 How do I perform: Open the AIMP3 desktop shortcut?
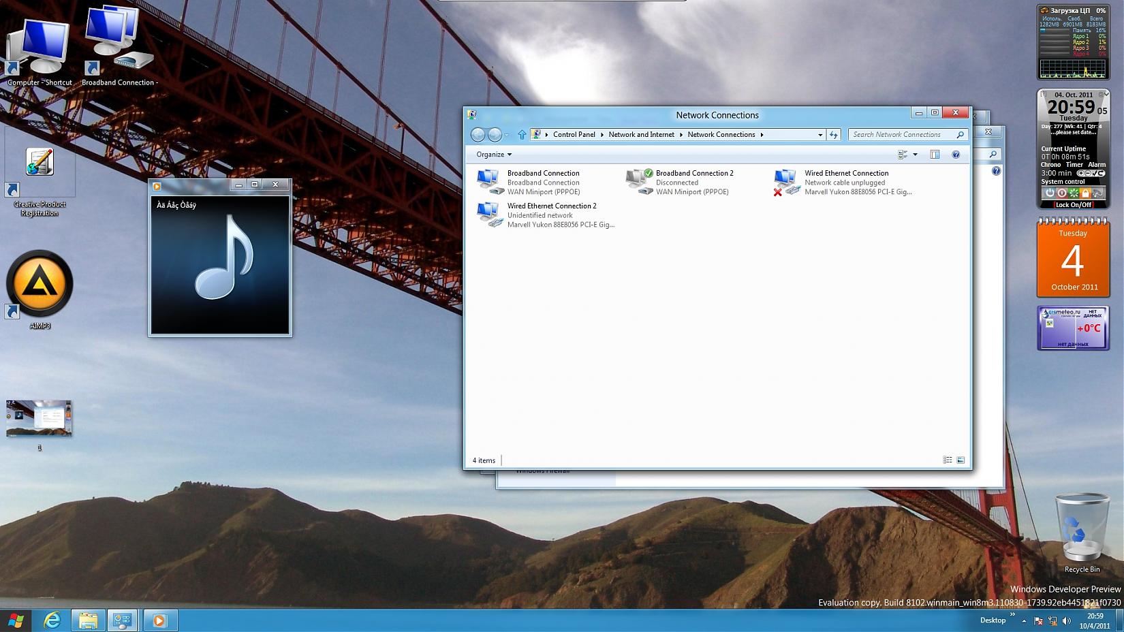tap(40, 286)
